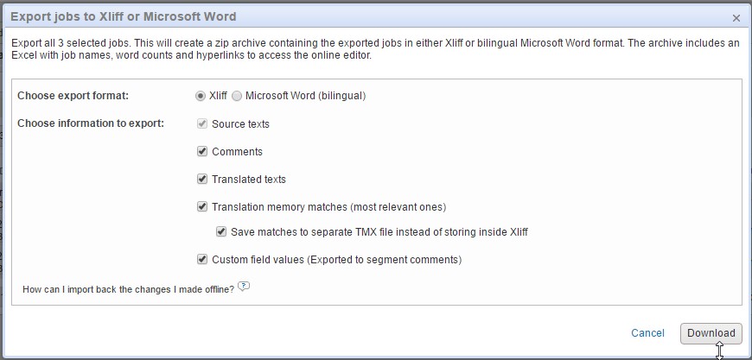Uncheck the Custom field values checkbox
This screenshot has width=752, height=360.
[x=202, y=259]
